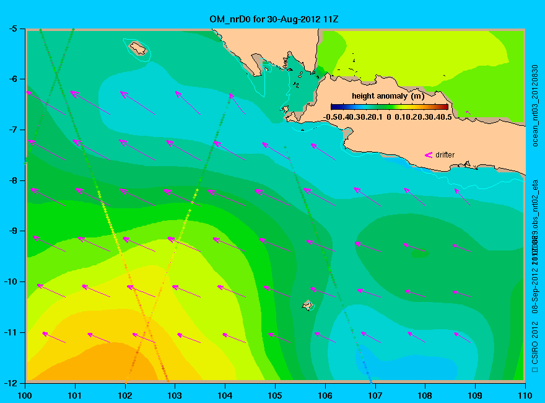Click the y-axis label -10
Image resolution: width=545 pixels, height=403 pixels.
[11, 281]
